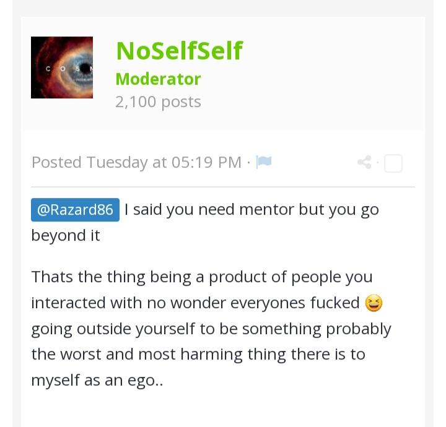Visit the NoSelfSelf profile name link
The width and height of the screenshot is (446, 427).
[180, 51]
